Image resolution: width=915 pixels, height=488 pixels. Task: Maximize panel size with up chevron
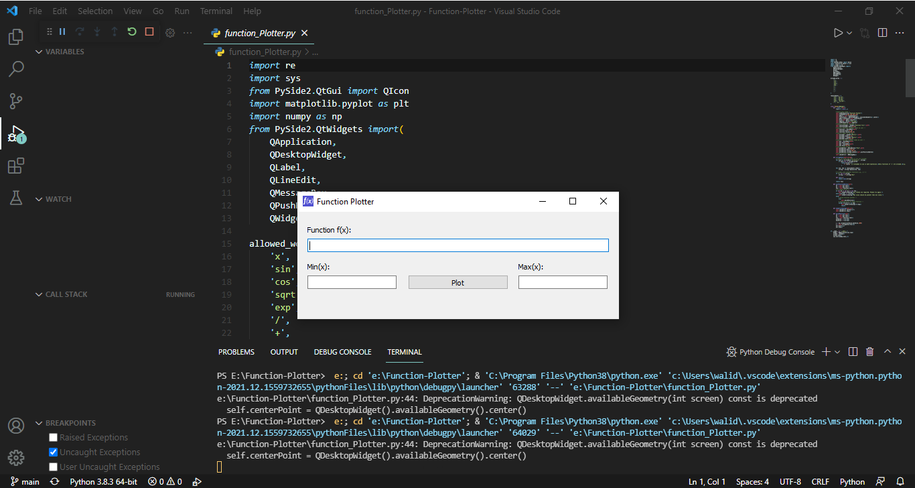tap(888, 352)
